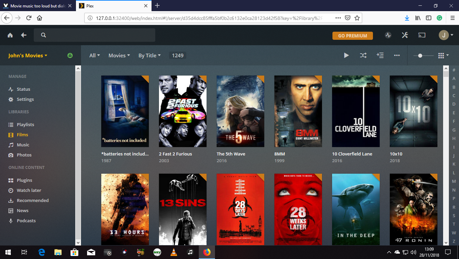This screenshot has height=259, width=459.
Task: Open the 8MM movie poster
Action: (298, 111)
